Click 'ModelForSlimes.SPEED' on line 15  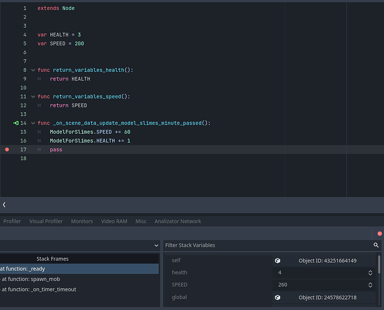(x=81, y=132)
